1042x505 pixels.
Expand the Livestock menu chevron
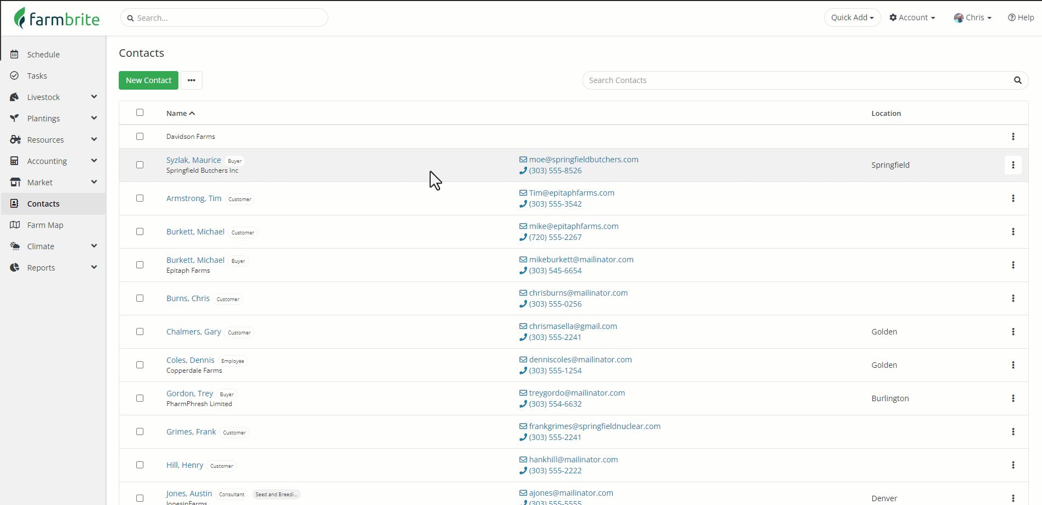click(x=94, y=97)
